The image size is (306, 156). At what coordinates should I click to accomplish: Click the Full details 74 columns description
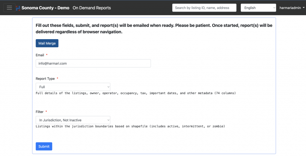click(x=136, y=93)
